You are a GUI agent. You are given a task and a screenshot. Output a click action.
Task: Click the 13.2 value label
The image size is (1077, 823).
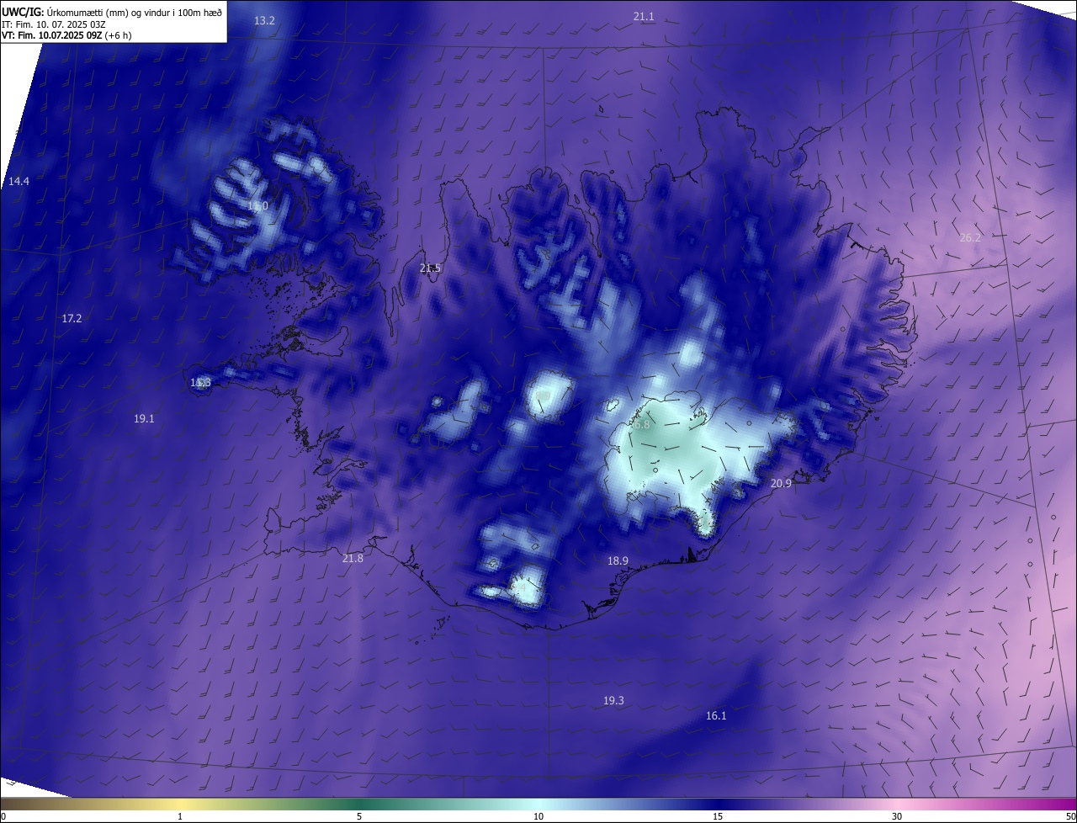pyautogui.click(x=264, y=20)
